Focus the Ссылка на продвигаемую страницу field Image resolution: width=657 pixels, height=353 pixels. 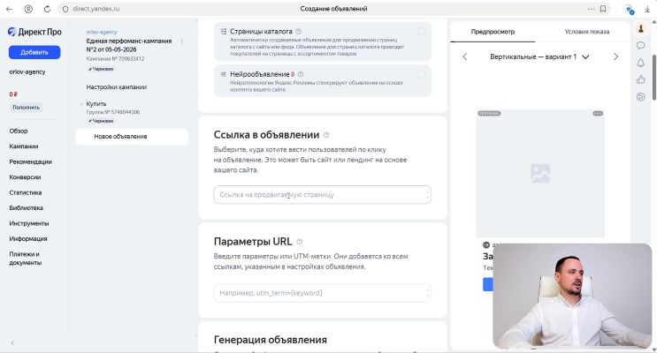[x=322, y=194]
